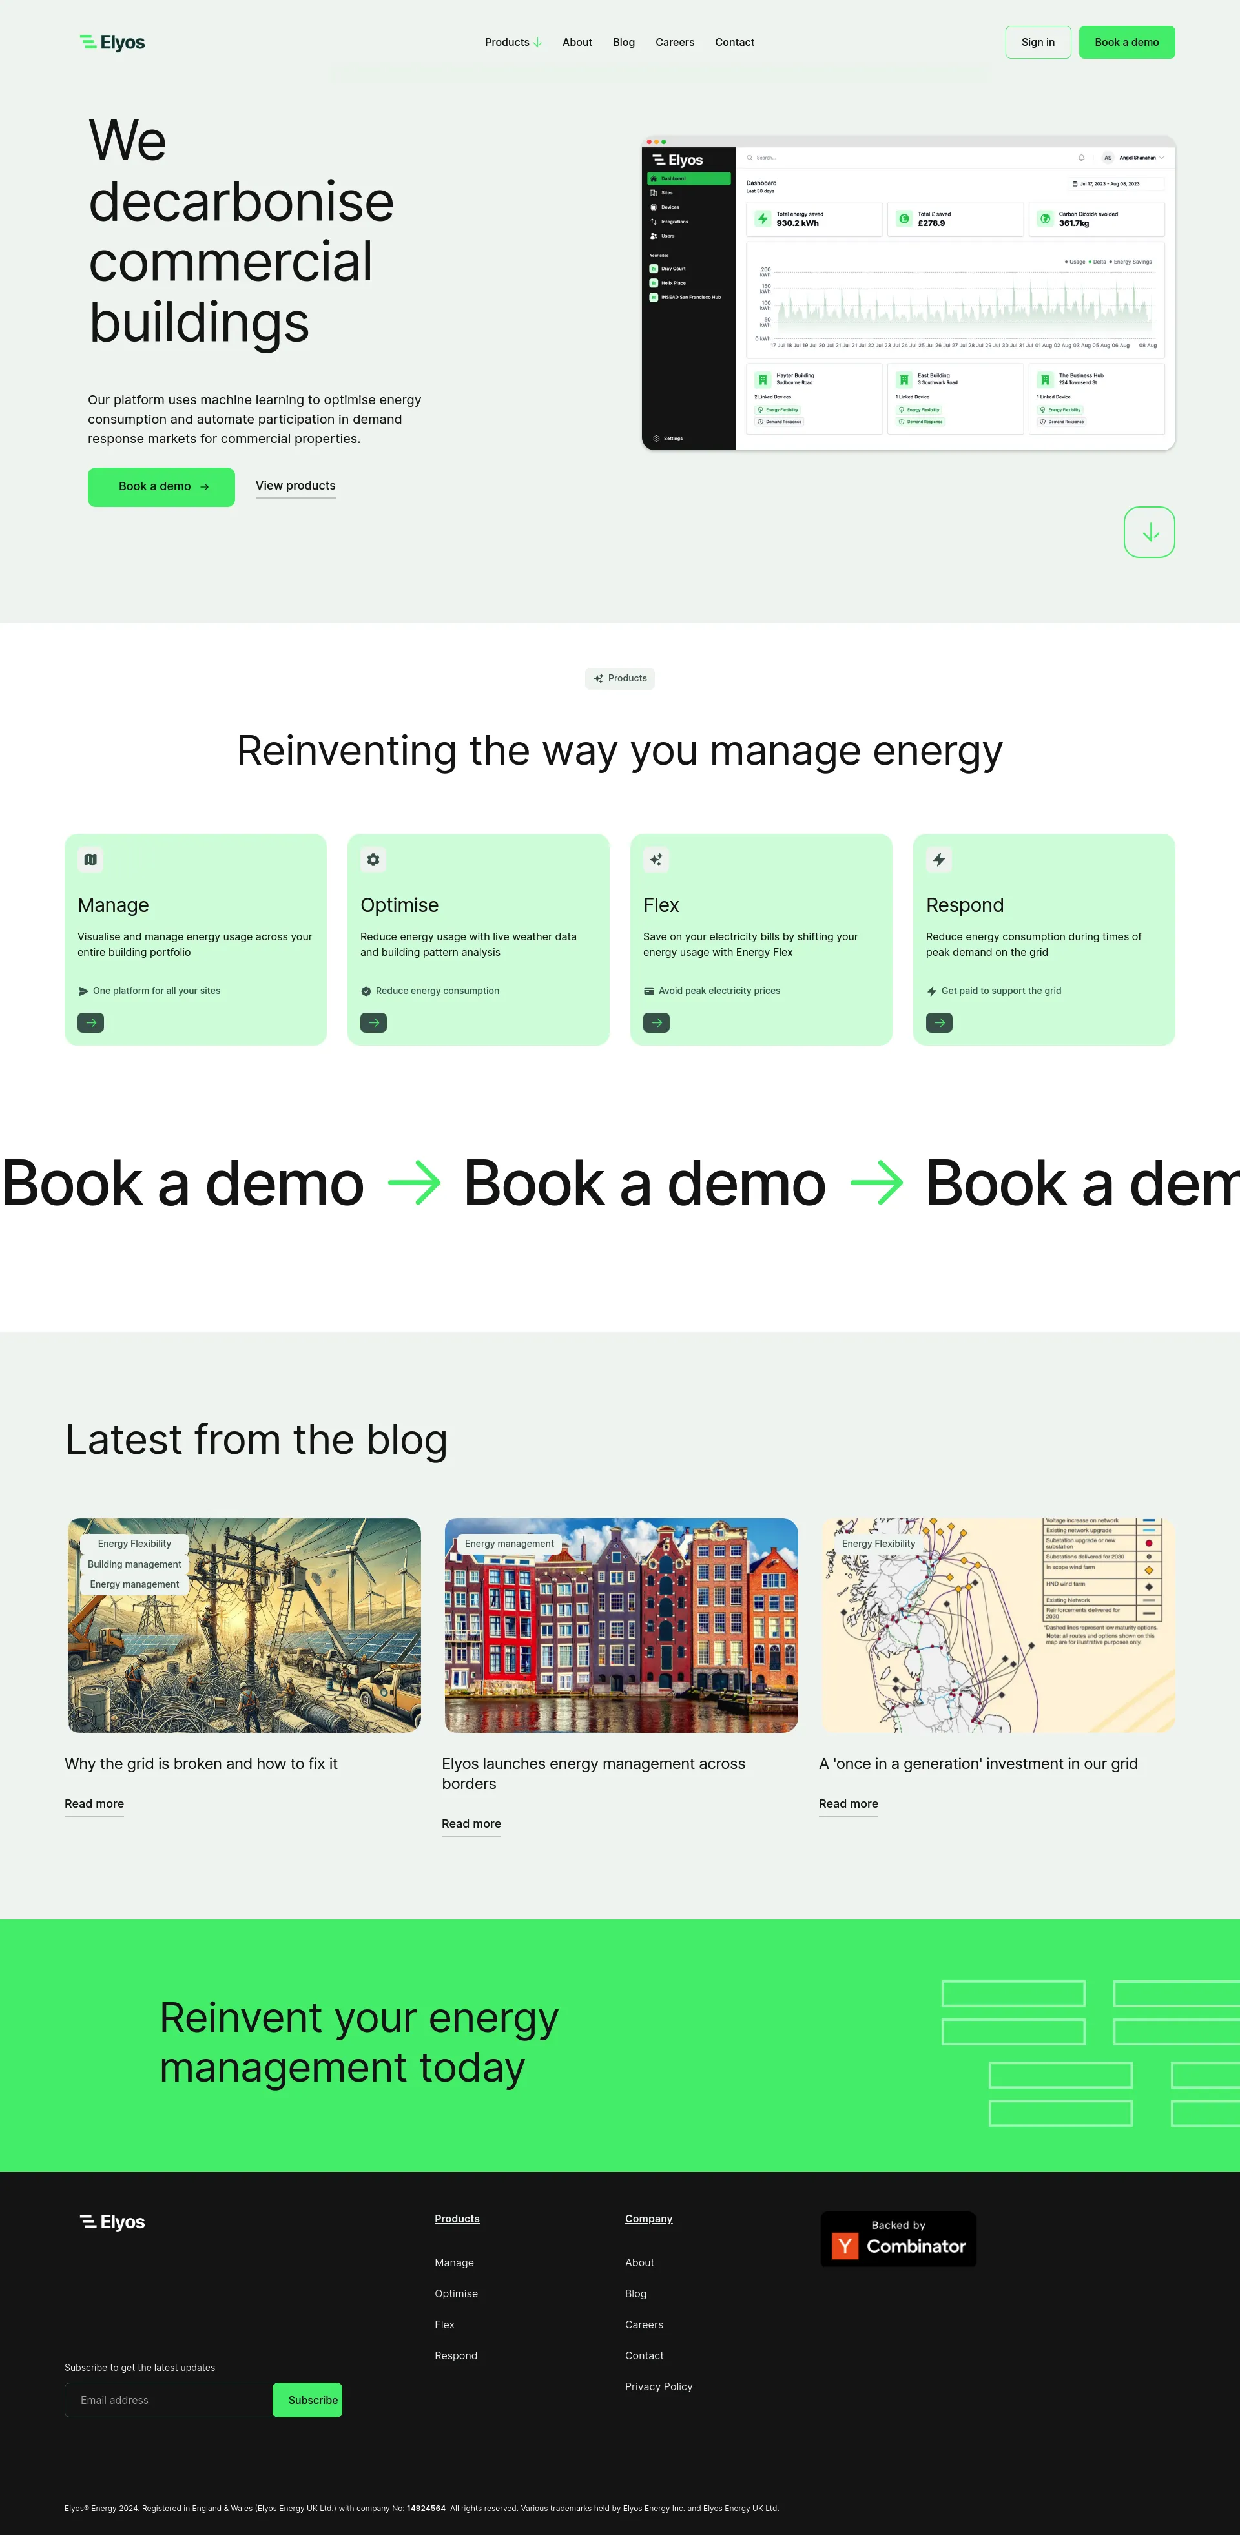
Task: Open the Privacy Policy footer link
Action: pyautogui.click(x=658, y=2386)
